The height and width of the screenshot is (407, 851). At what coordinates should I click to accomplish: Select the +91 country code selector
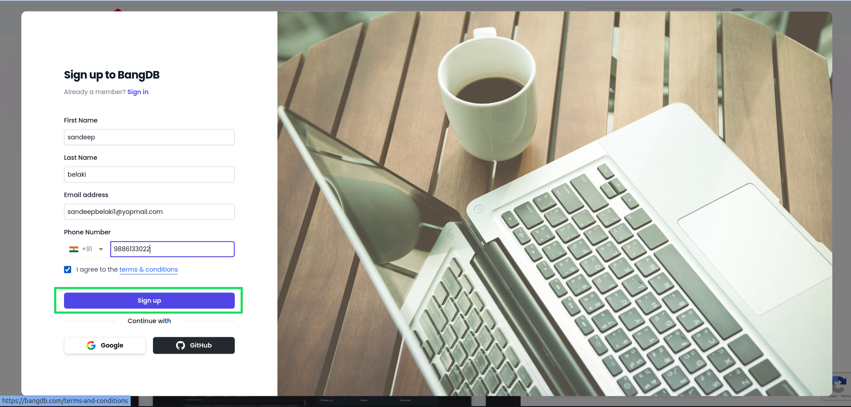click(86, 249)
